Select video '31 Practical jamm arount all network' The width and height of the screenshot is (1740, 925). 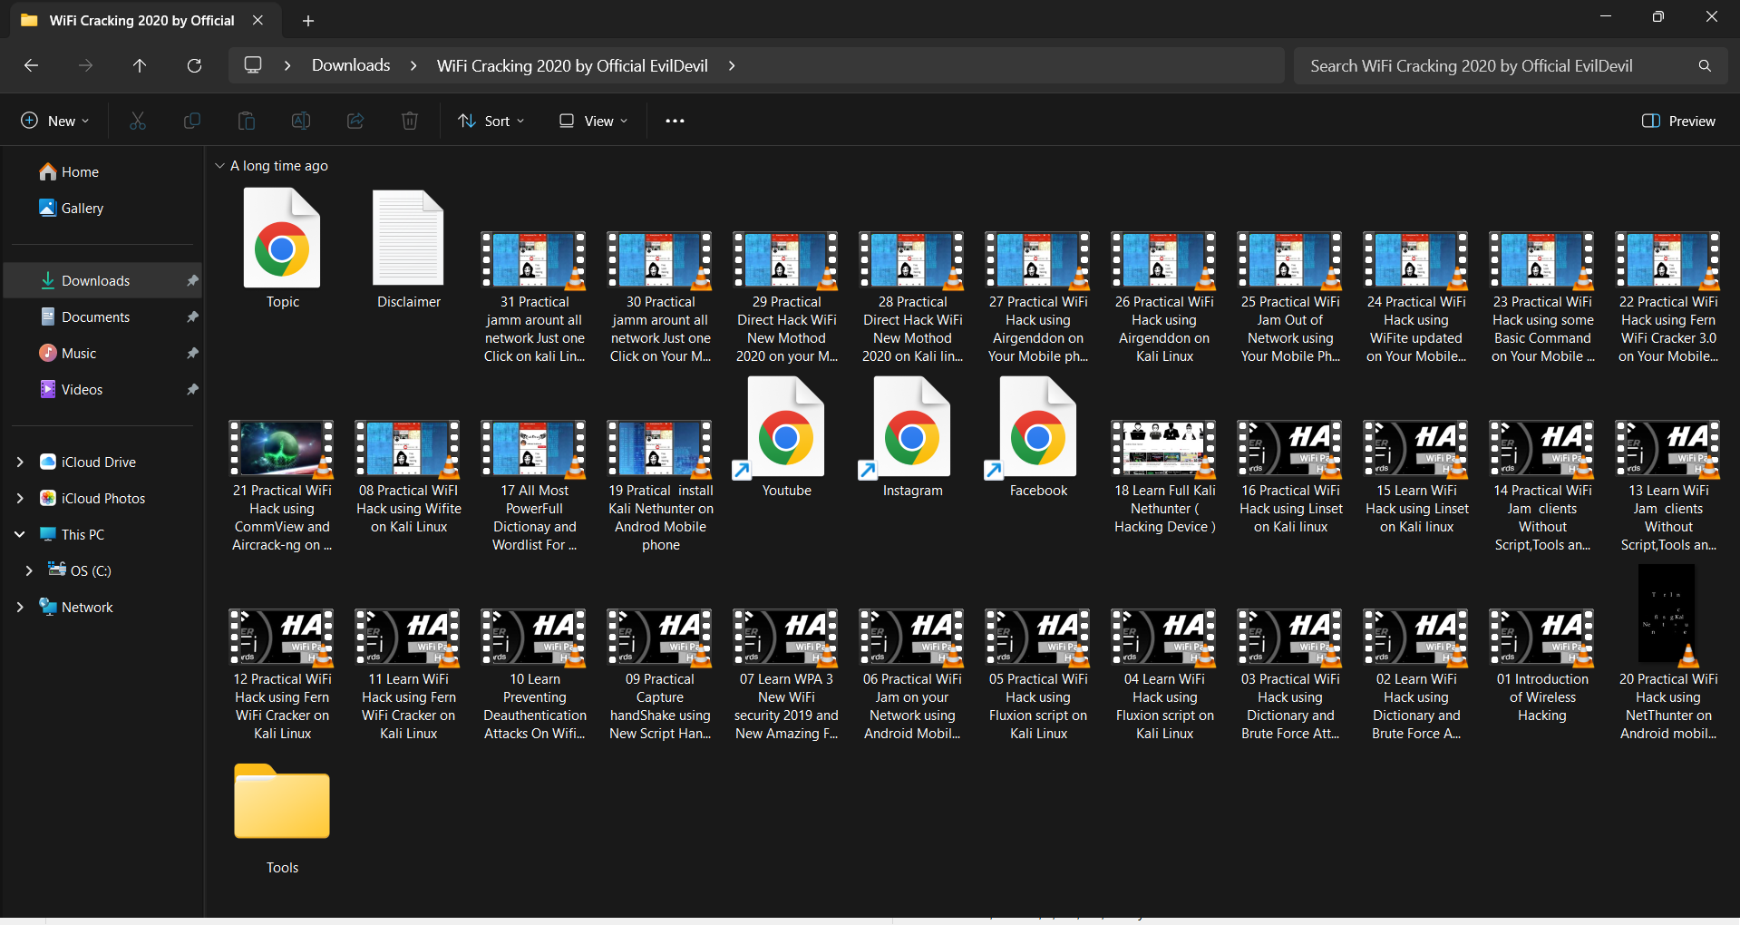(534, 297)
